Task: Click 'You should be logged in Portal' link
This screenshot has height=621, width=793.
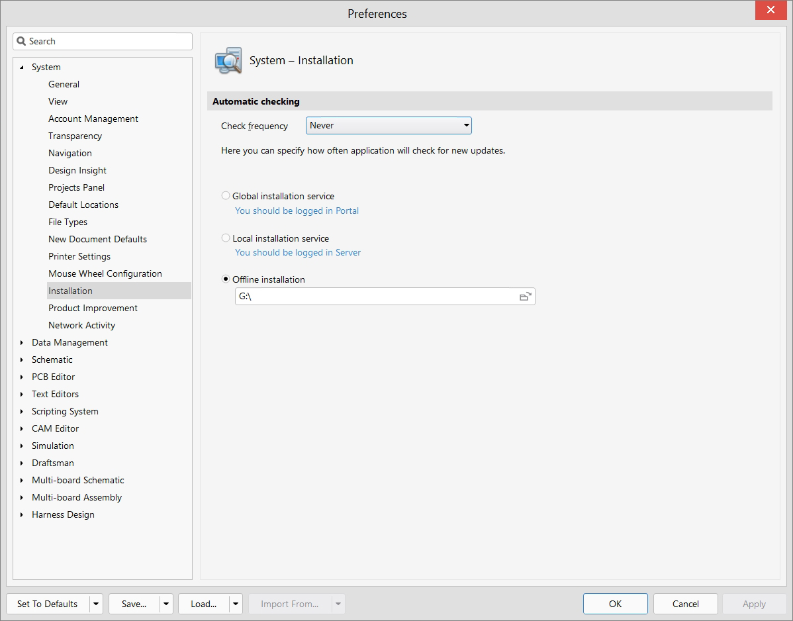Action: (297, 211)
